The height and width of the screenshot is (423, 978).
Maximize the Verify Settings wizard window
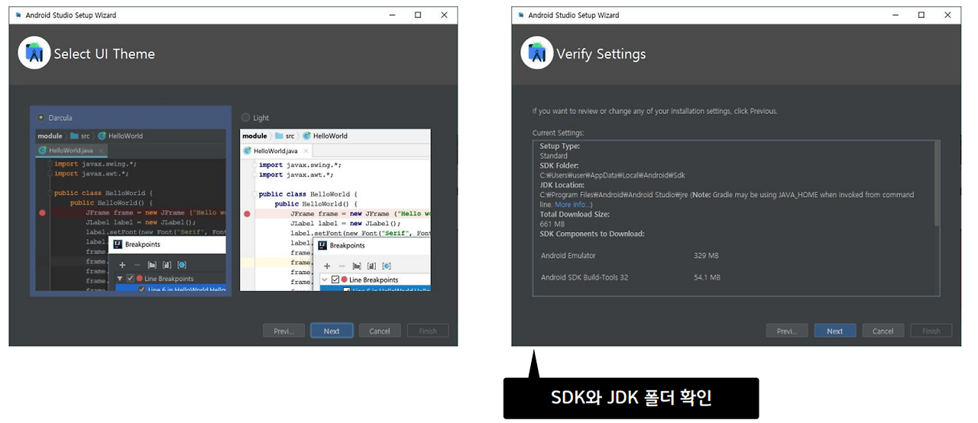(921, 15)
